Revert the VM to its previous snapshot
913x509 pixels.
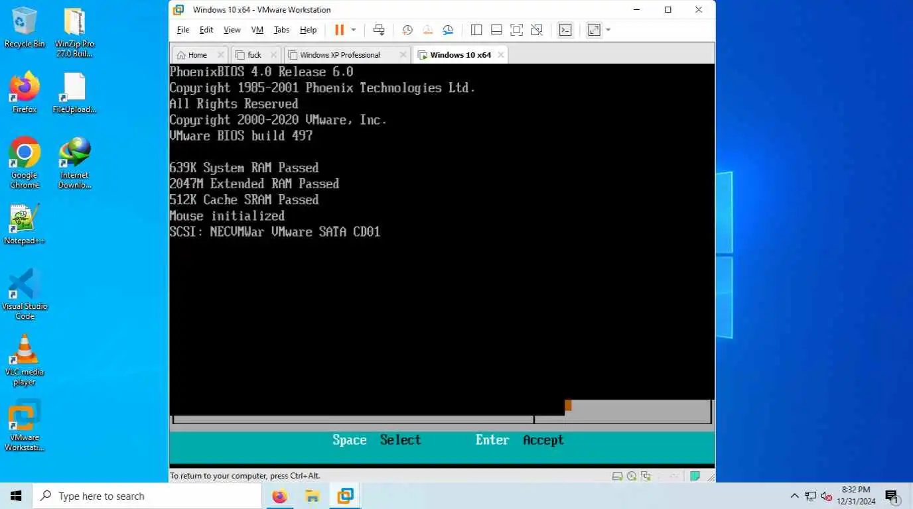point(428,30)
